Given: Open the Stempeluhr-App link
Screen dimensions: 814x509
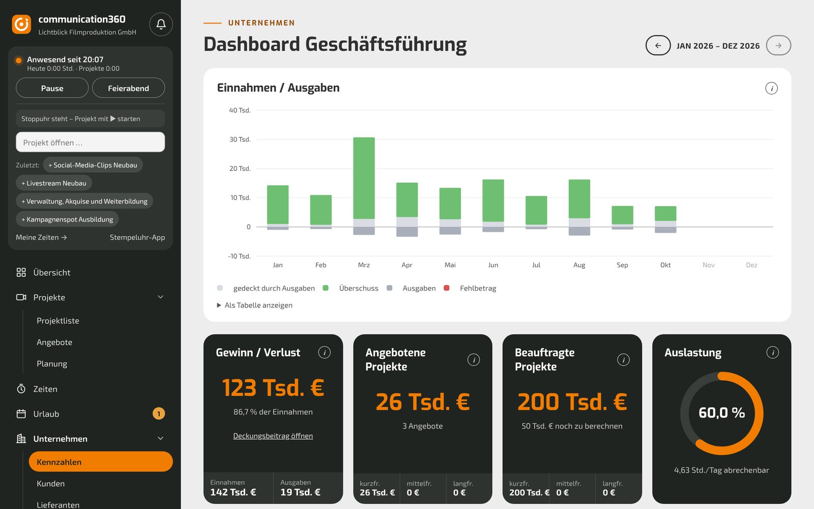Looking at the screenshot, I should (x=137, y=237).
